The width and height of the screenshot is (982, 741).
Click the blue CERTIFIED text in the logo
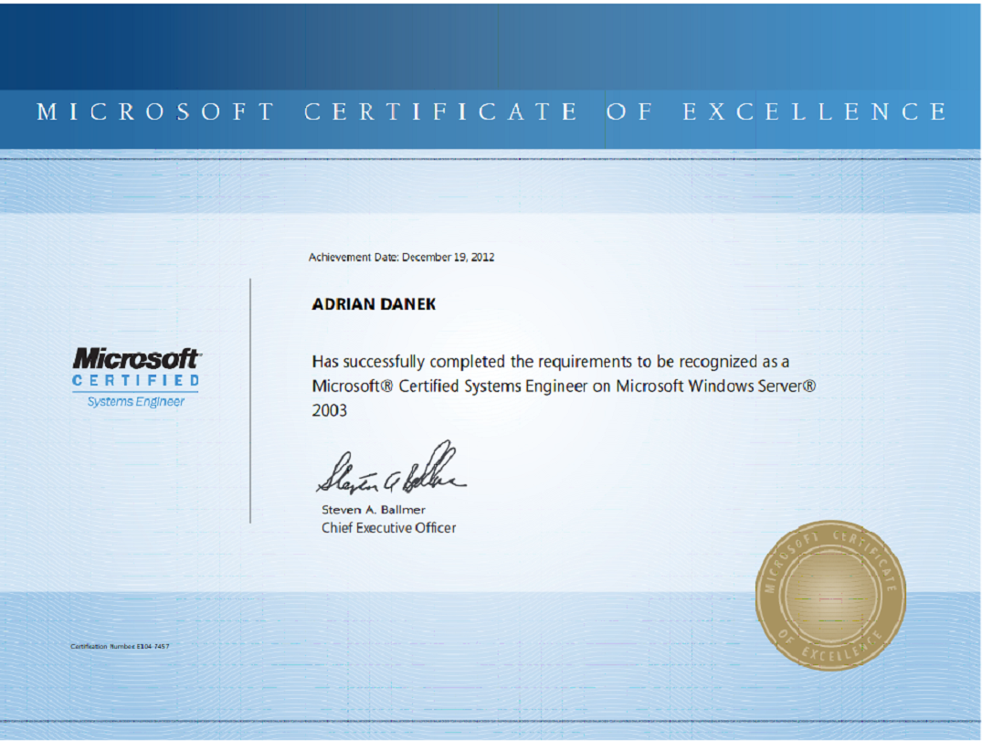click(136, 380)
